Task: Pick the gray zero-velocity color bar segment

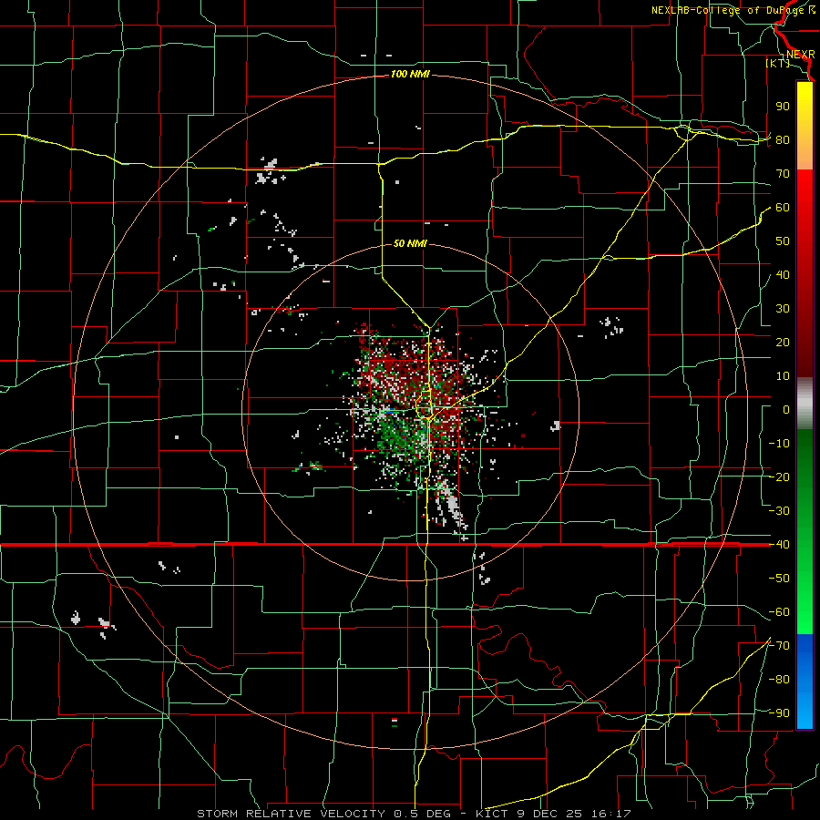Action: coord(805,404)
